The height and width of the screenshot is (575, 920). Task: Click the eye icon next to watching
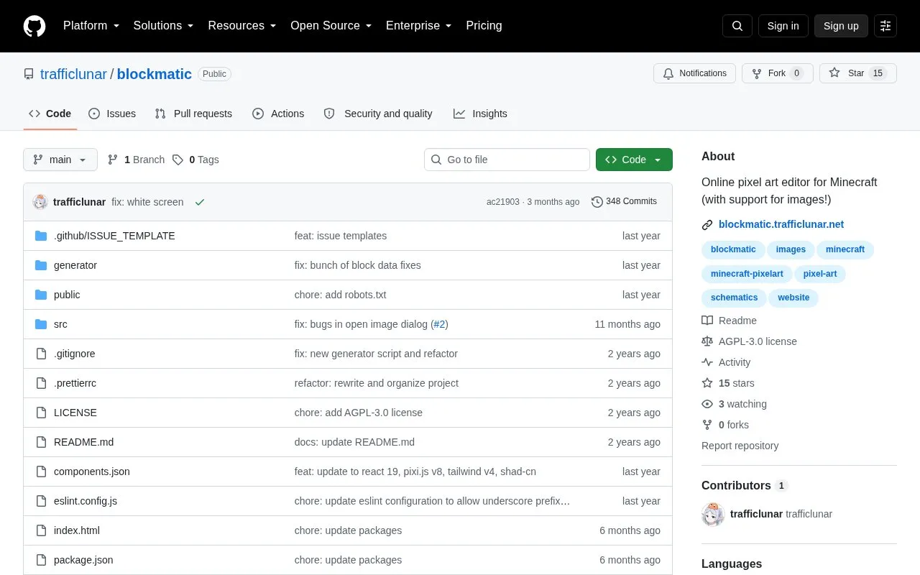point(707,404)
